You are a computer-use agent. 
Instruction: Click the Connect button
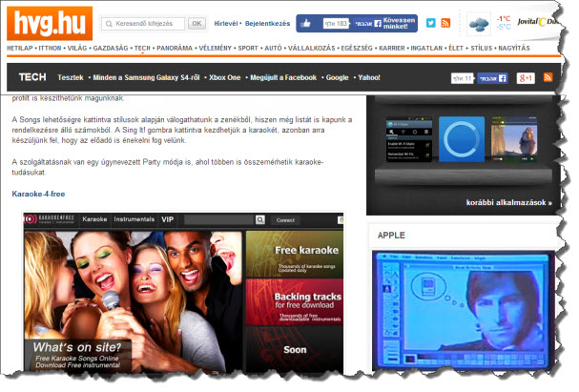tap(285, 220)
